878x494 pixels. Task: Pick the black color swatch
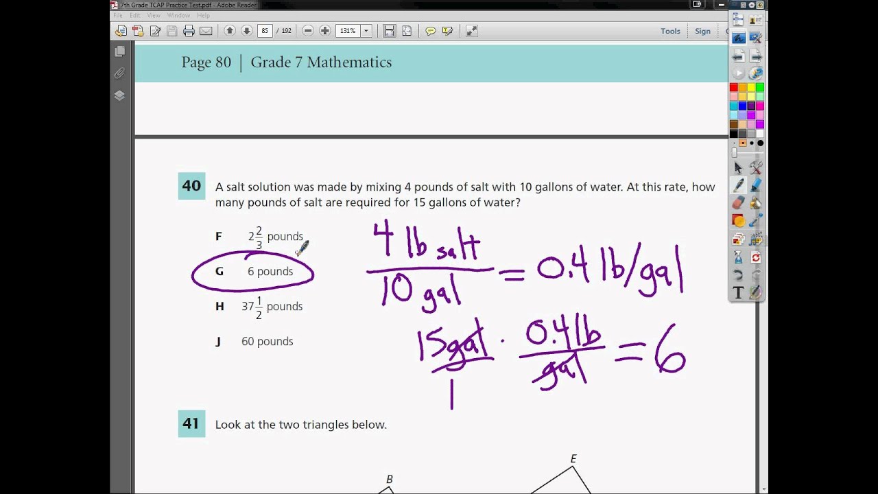pos(734,133)
